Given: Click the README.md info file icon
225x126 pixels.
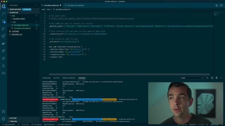Looking at the screenshot, I should pos(10,34).
